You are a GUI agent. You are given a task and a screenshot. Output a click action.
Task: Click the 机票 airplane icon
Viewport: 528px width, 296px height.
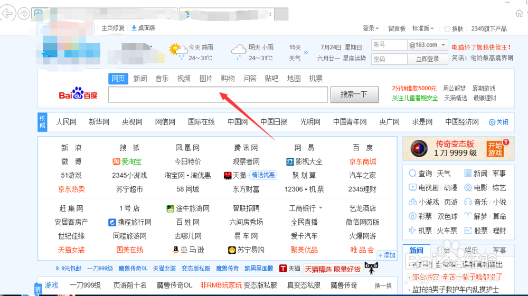[412, 231]
